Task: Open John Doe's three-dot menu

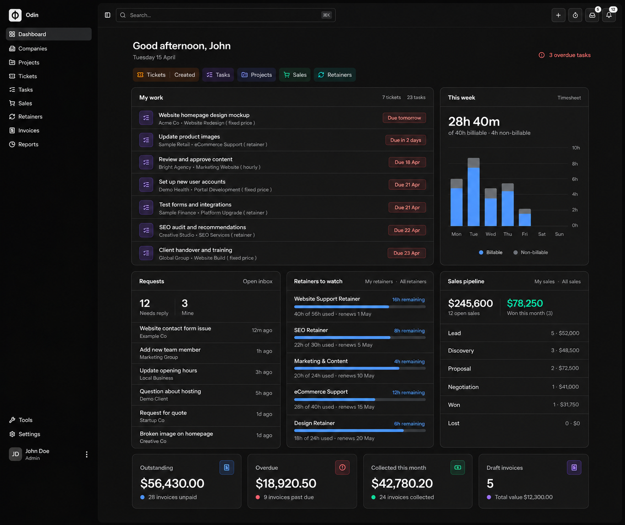Action: 86,454
